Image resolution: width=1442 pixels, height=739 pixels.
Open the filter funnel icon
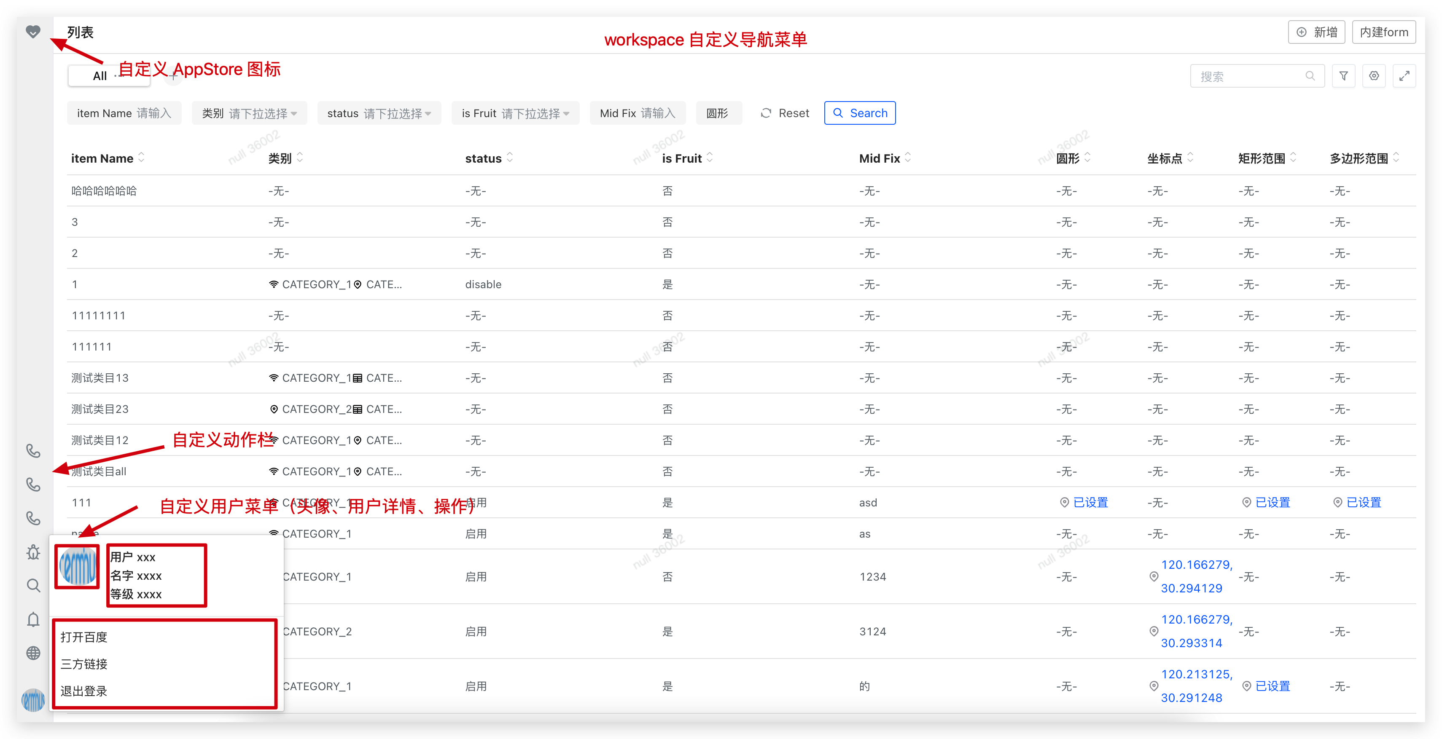pos(1343,76)
